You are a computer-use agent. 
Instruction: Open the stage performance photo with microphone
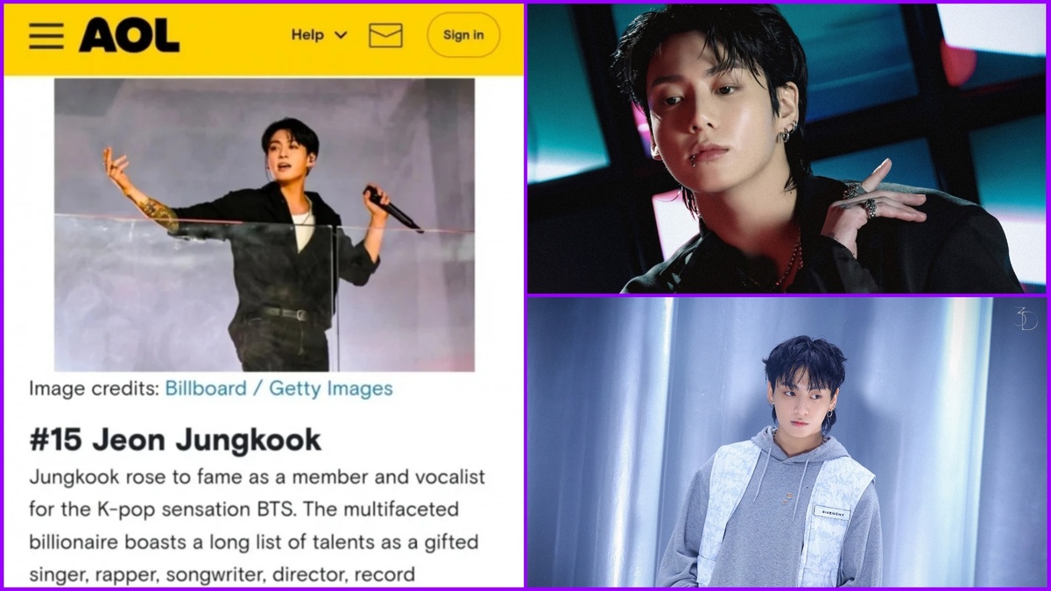(x=265, y=225)
